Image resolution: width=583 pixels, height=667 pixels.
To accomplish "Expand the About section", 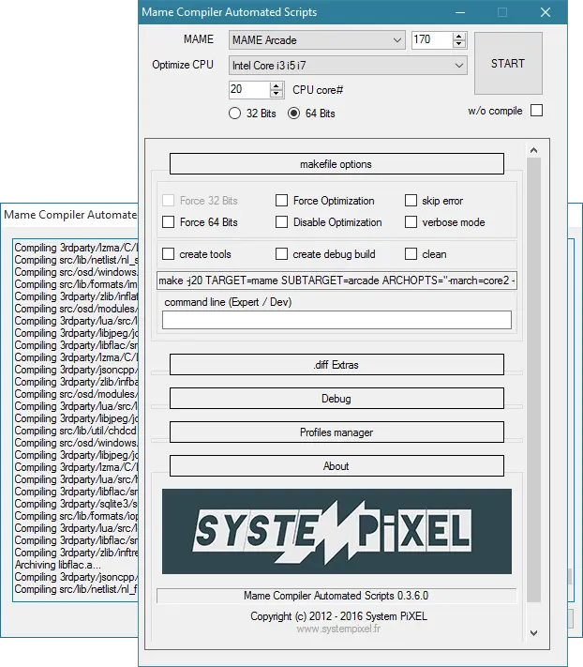I will pos(336,466).
